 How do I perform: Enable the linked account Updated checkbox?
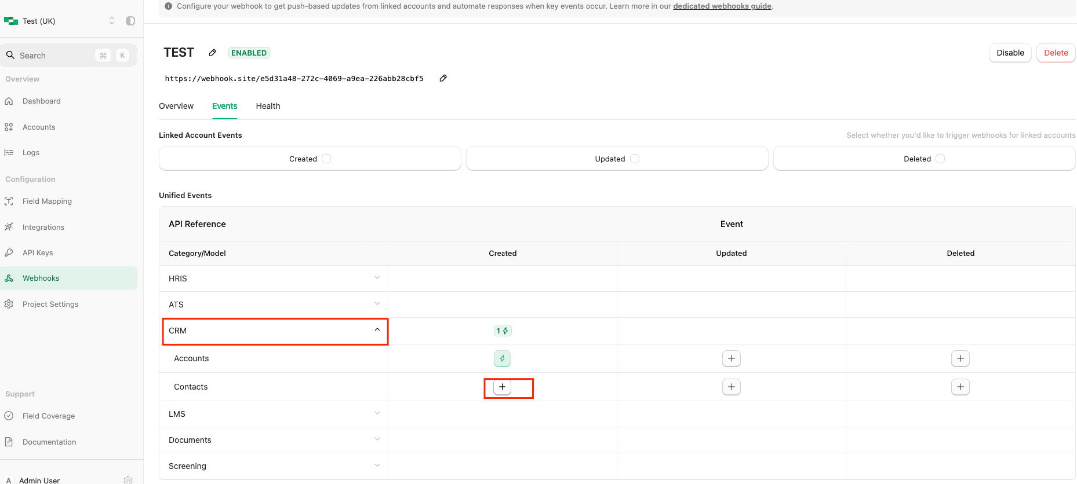click(635, 159)
